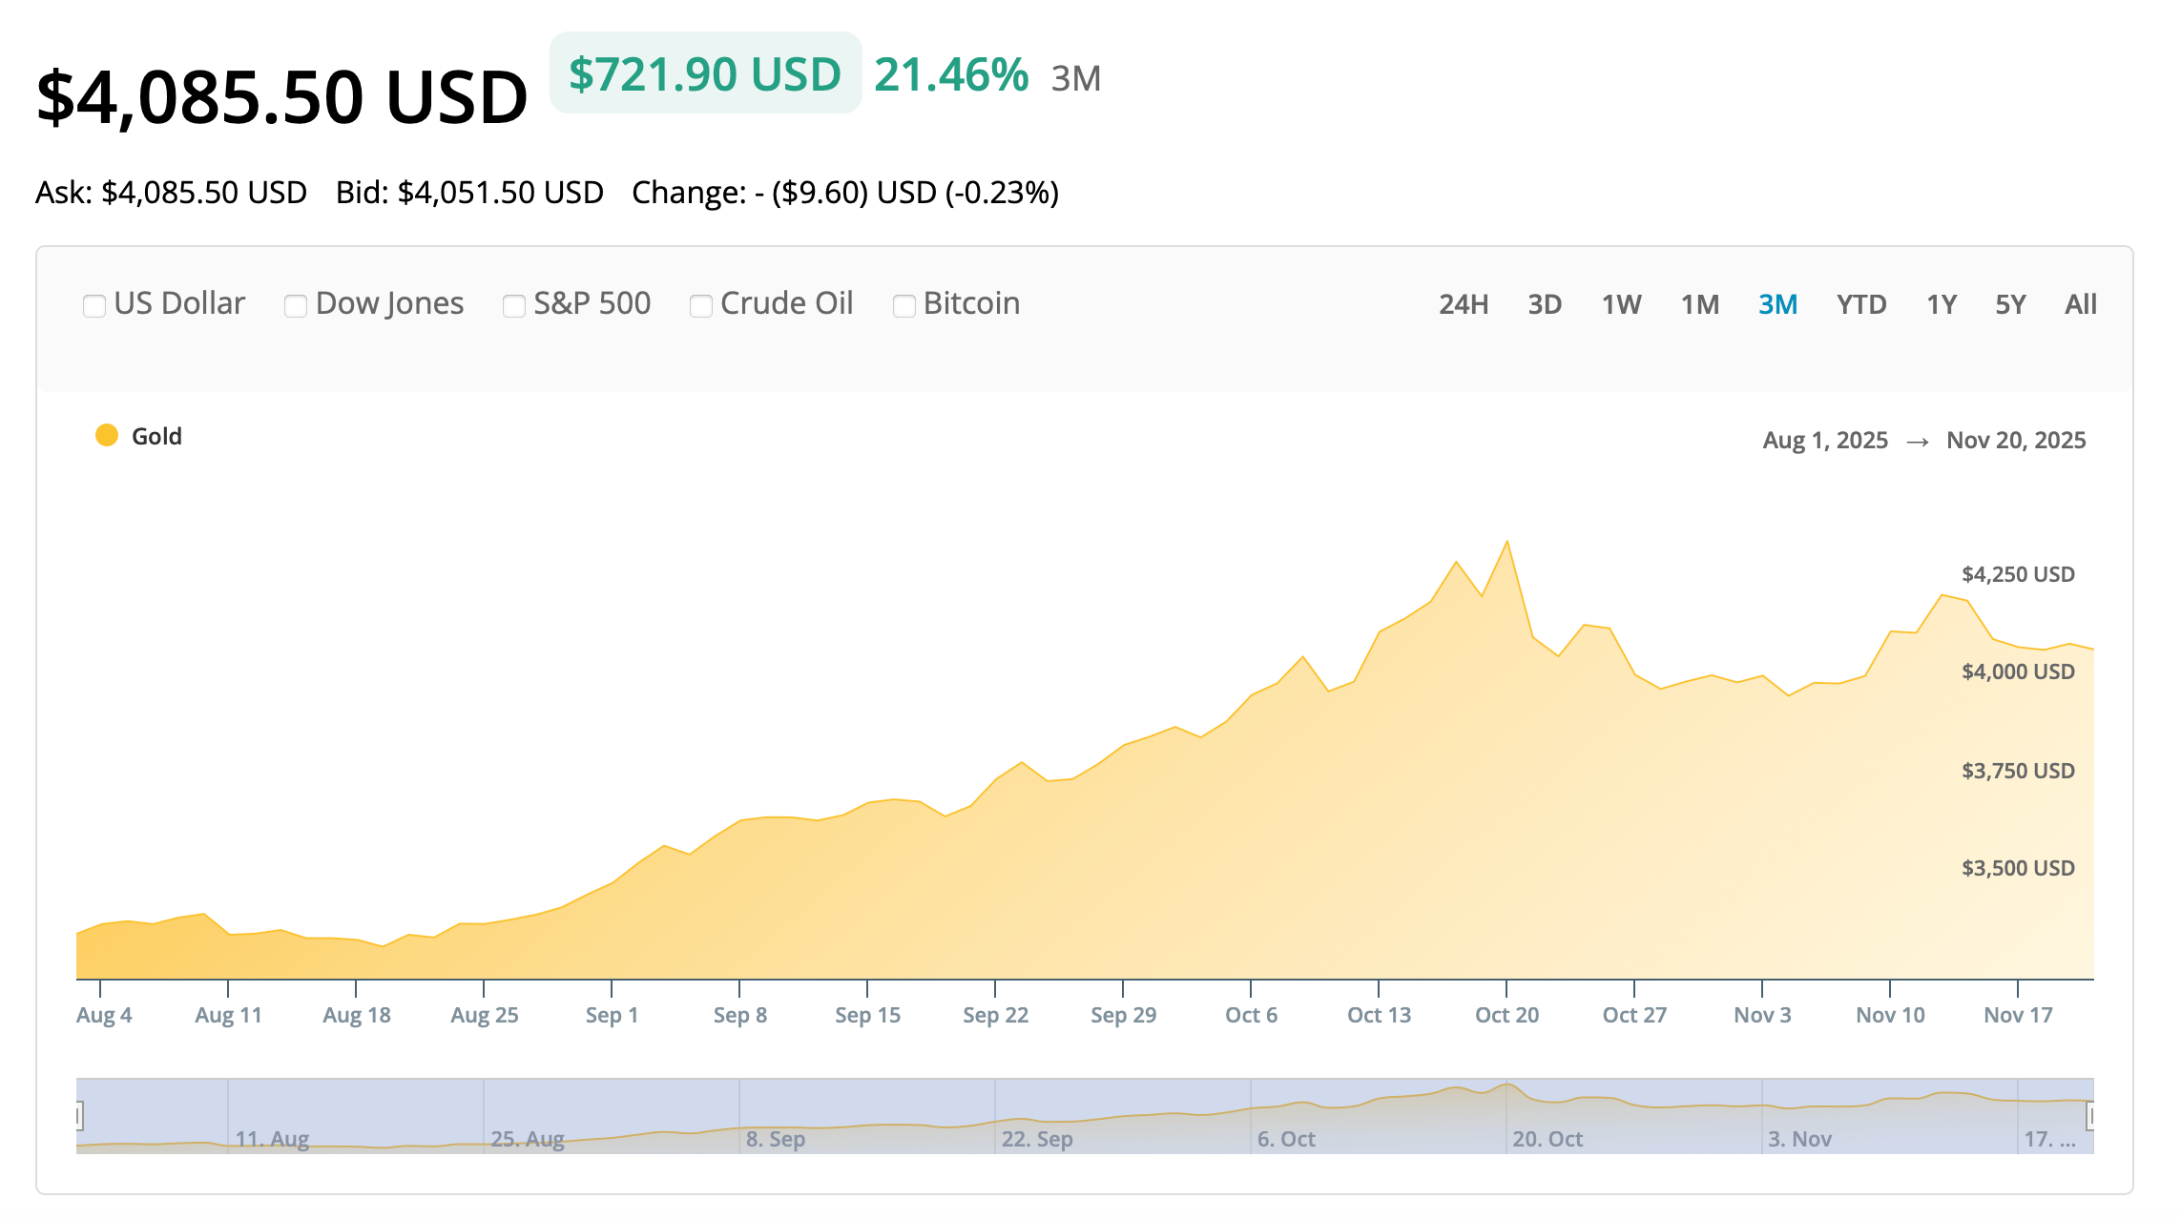This screenshot has height=1219, width=2181.
Task: Switch to YTD view
Action: tap(1861, 303)
